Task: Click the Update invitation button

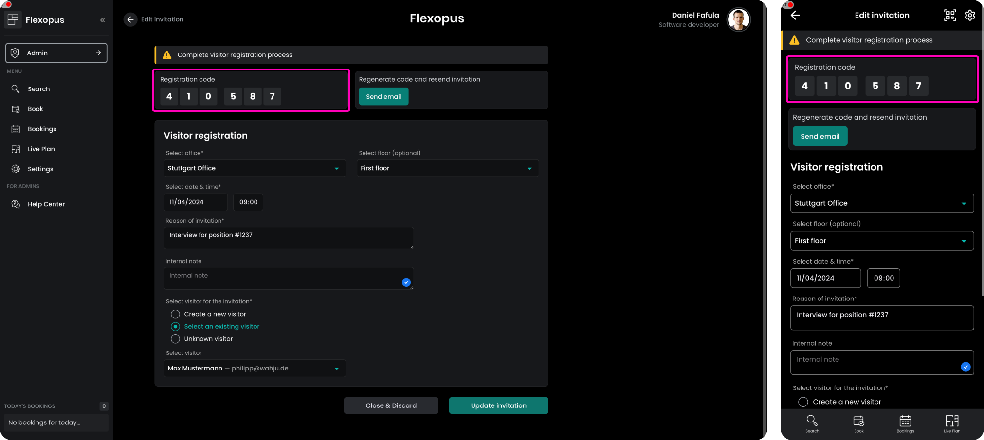Action: [x=498, y=405]
